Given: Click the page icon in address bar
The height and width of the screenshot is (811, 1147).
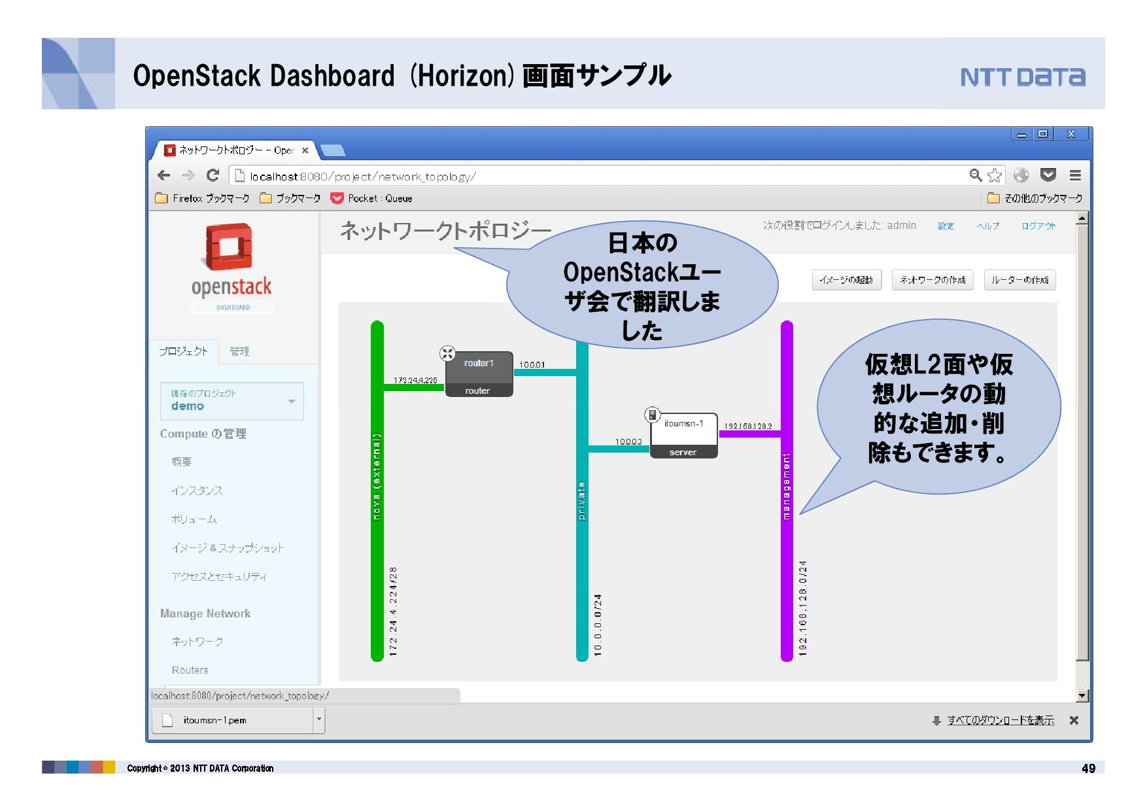Looking at the screenshot, I should (x=239, y=176).
